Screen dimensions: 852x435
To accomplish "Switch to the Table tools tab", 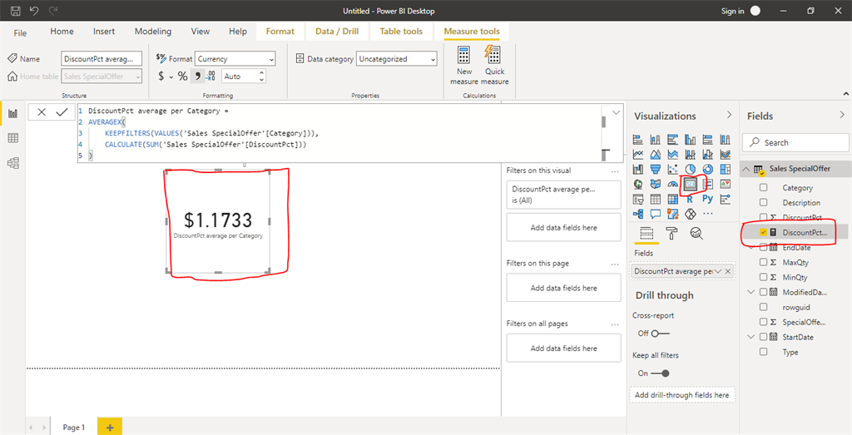I will [401, 32].
